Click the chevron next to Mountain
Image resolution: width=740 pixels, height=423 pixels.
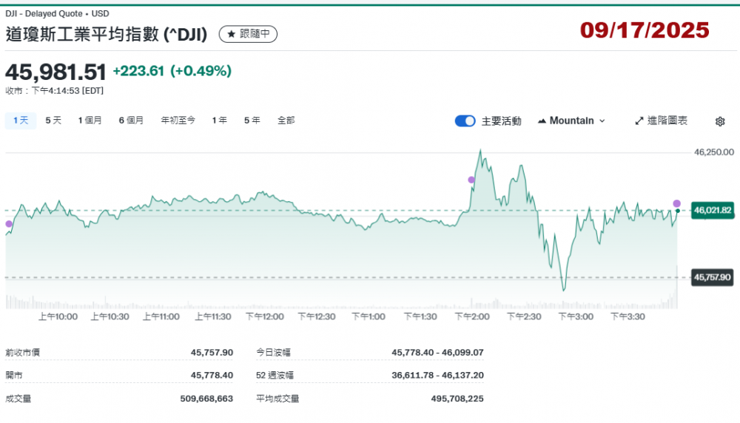click(x=602, y=121)
